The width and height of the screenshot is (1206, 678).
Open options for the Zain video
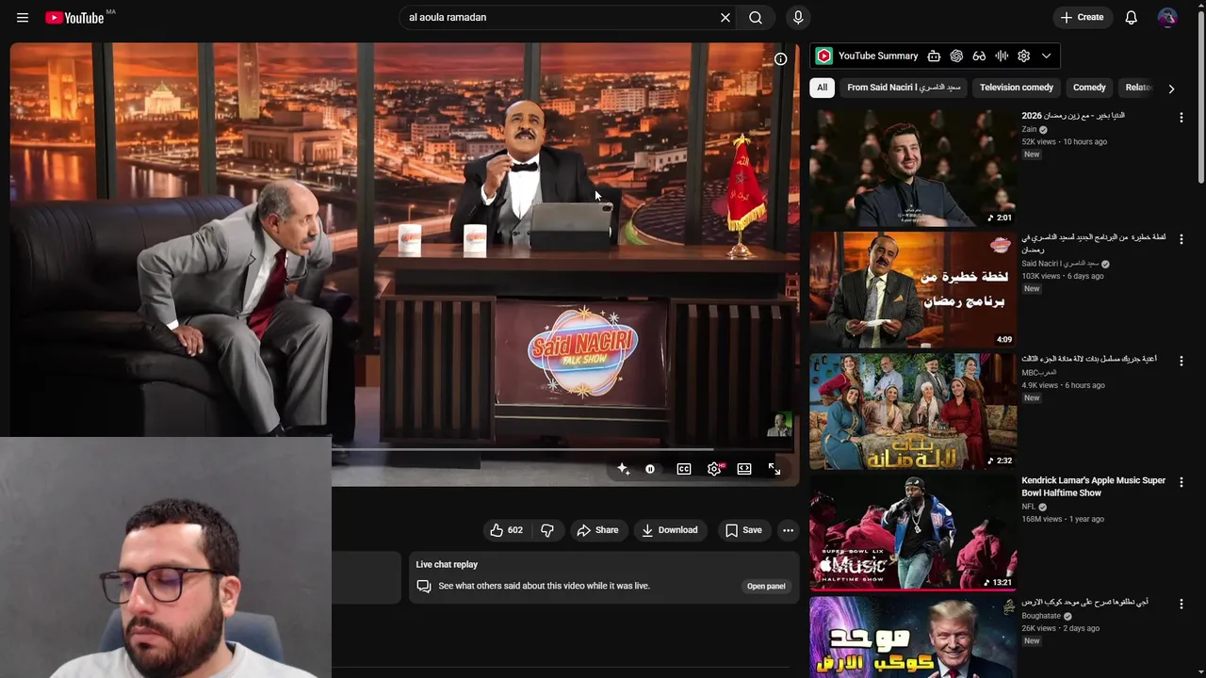(1181, 118)
